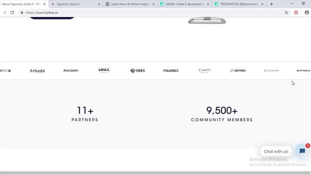Open the Chrome profile avatar icon

point(307,13)
